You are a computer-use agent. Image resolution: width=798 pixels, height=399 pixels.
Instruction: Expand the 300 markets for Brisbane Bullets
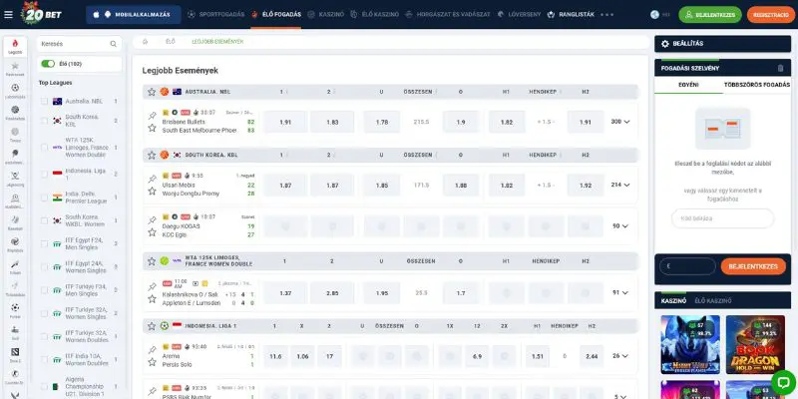click(x=620, y=122)
